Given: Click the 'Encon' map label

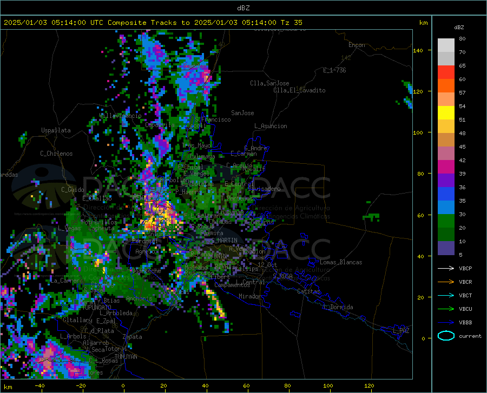Looking at the screenshot, I should [x=357, y=45].
